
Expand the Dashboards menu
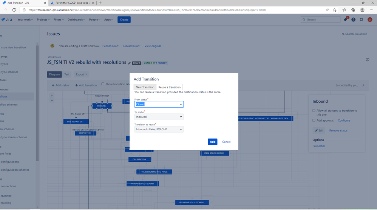[x=76, y=20]
